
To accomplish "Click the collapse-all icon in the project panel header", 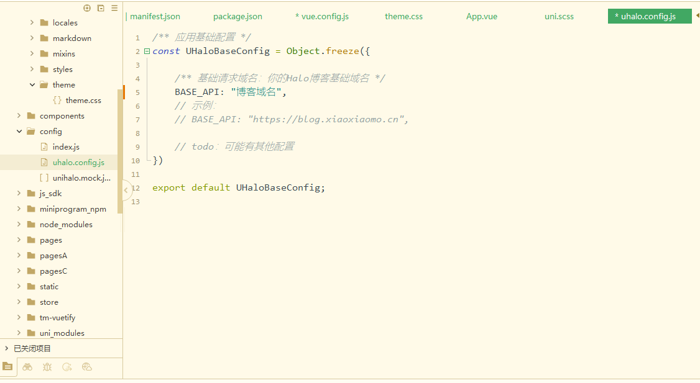I will (x=101, y=8).
